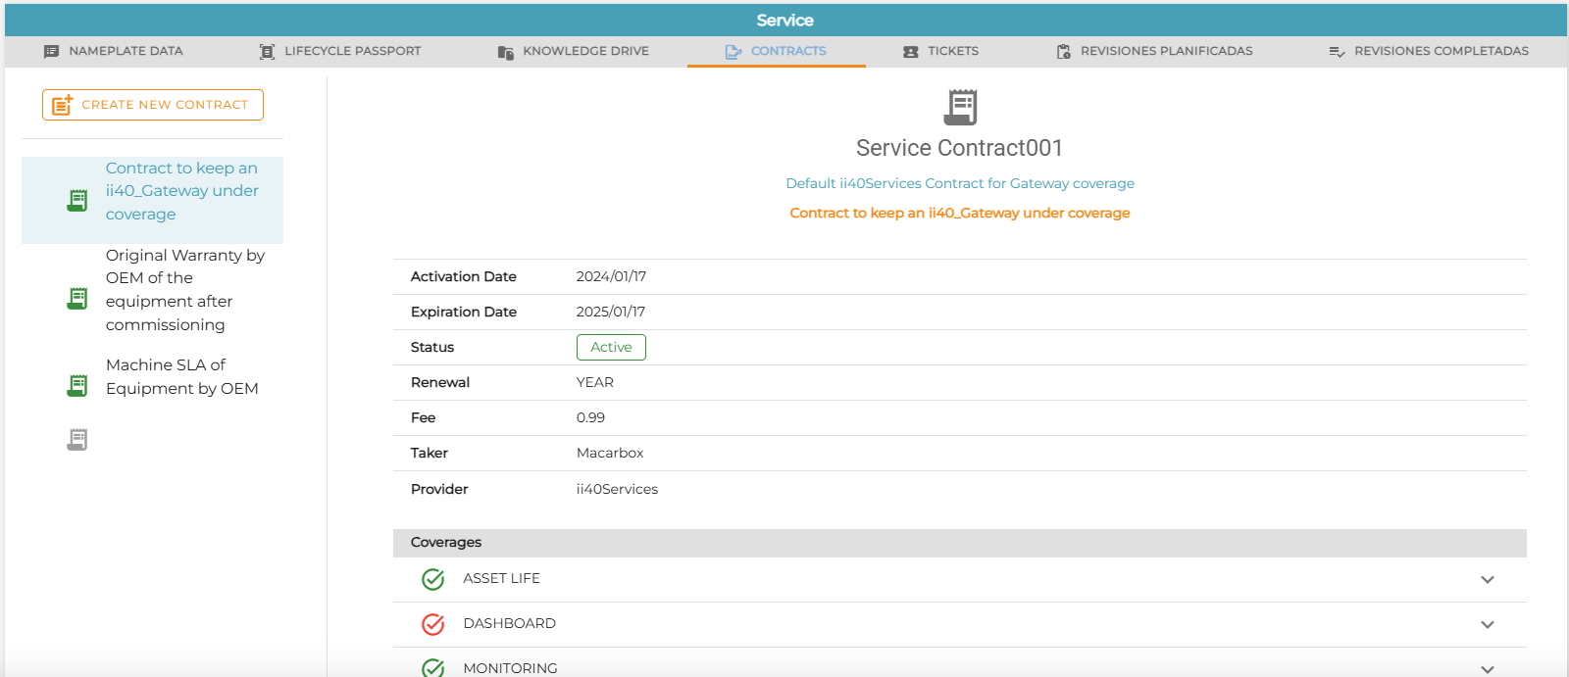Click the Provider value ii40Services
The width and height of the screenshot is (1569, 677).
coord(617,489)
